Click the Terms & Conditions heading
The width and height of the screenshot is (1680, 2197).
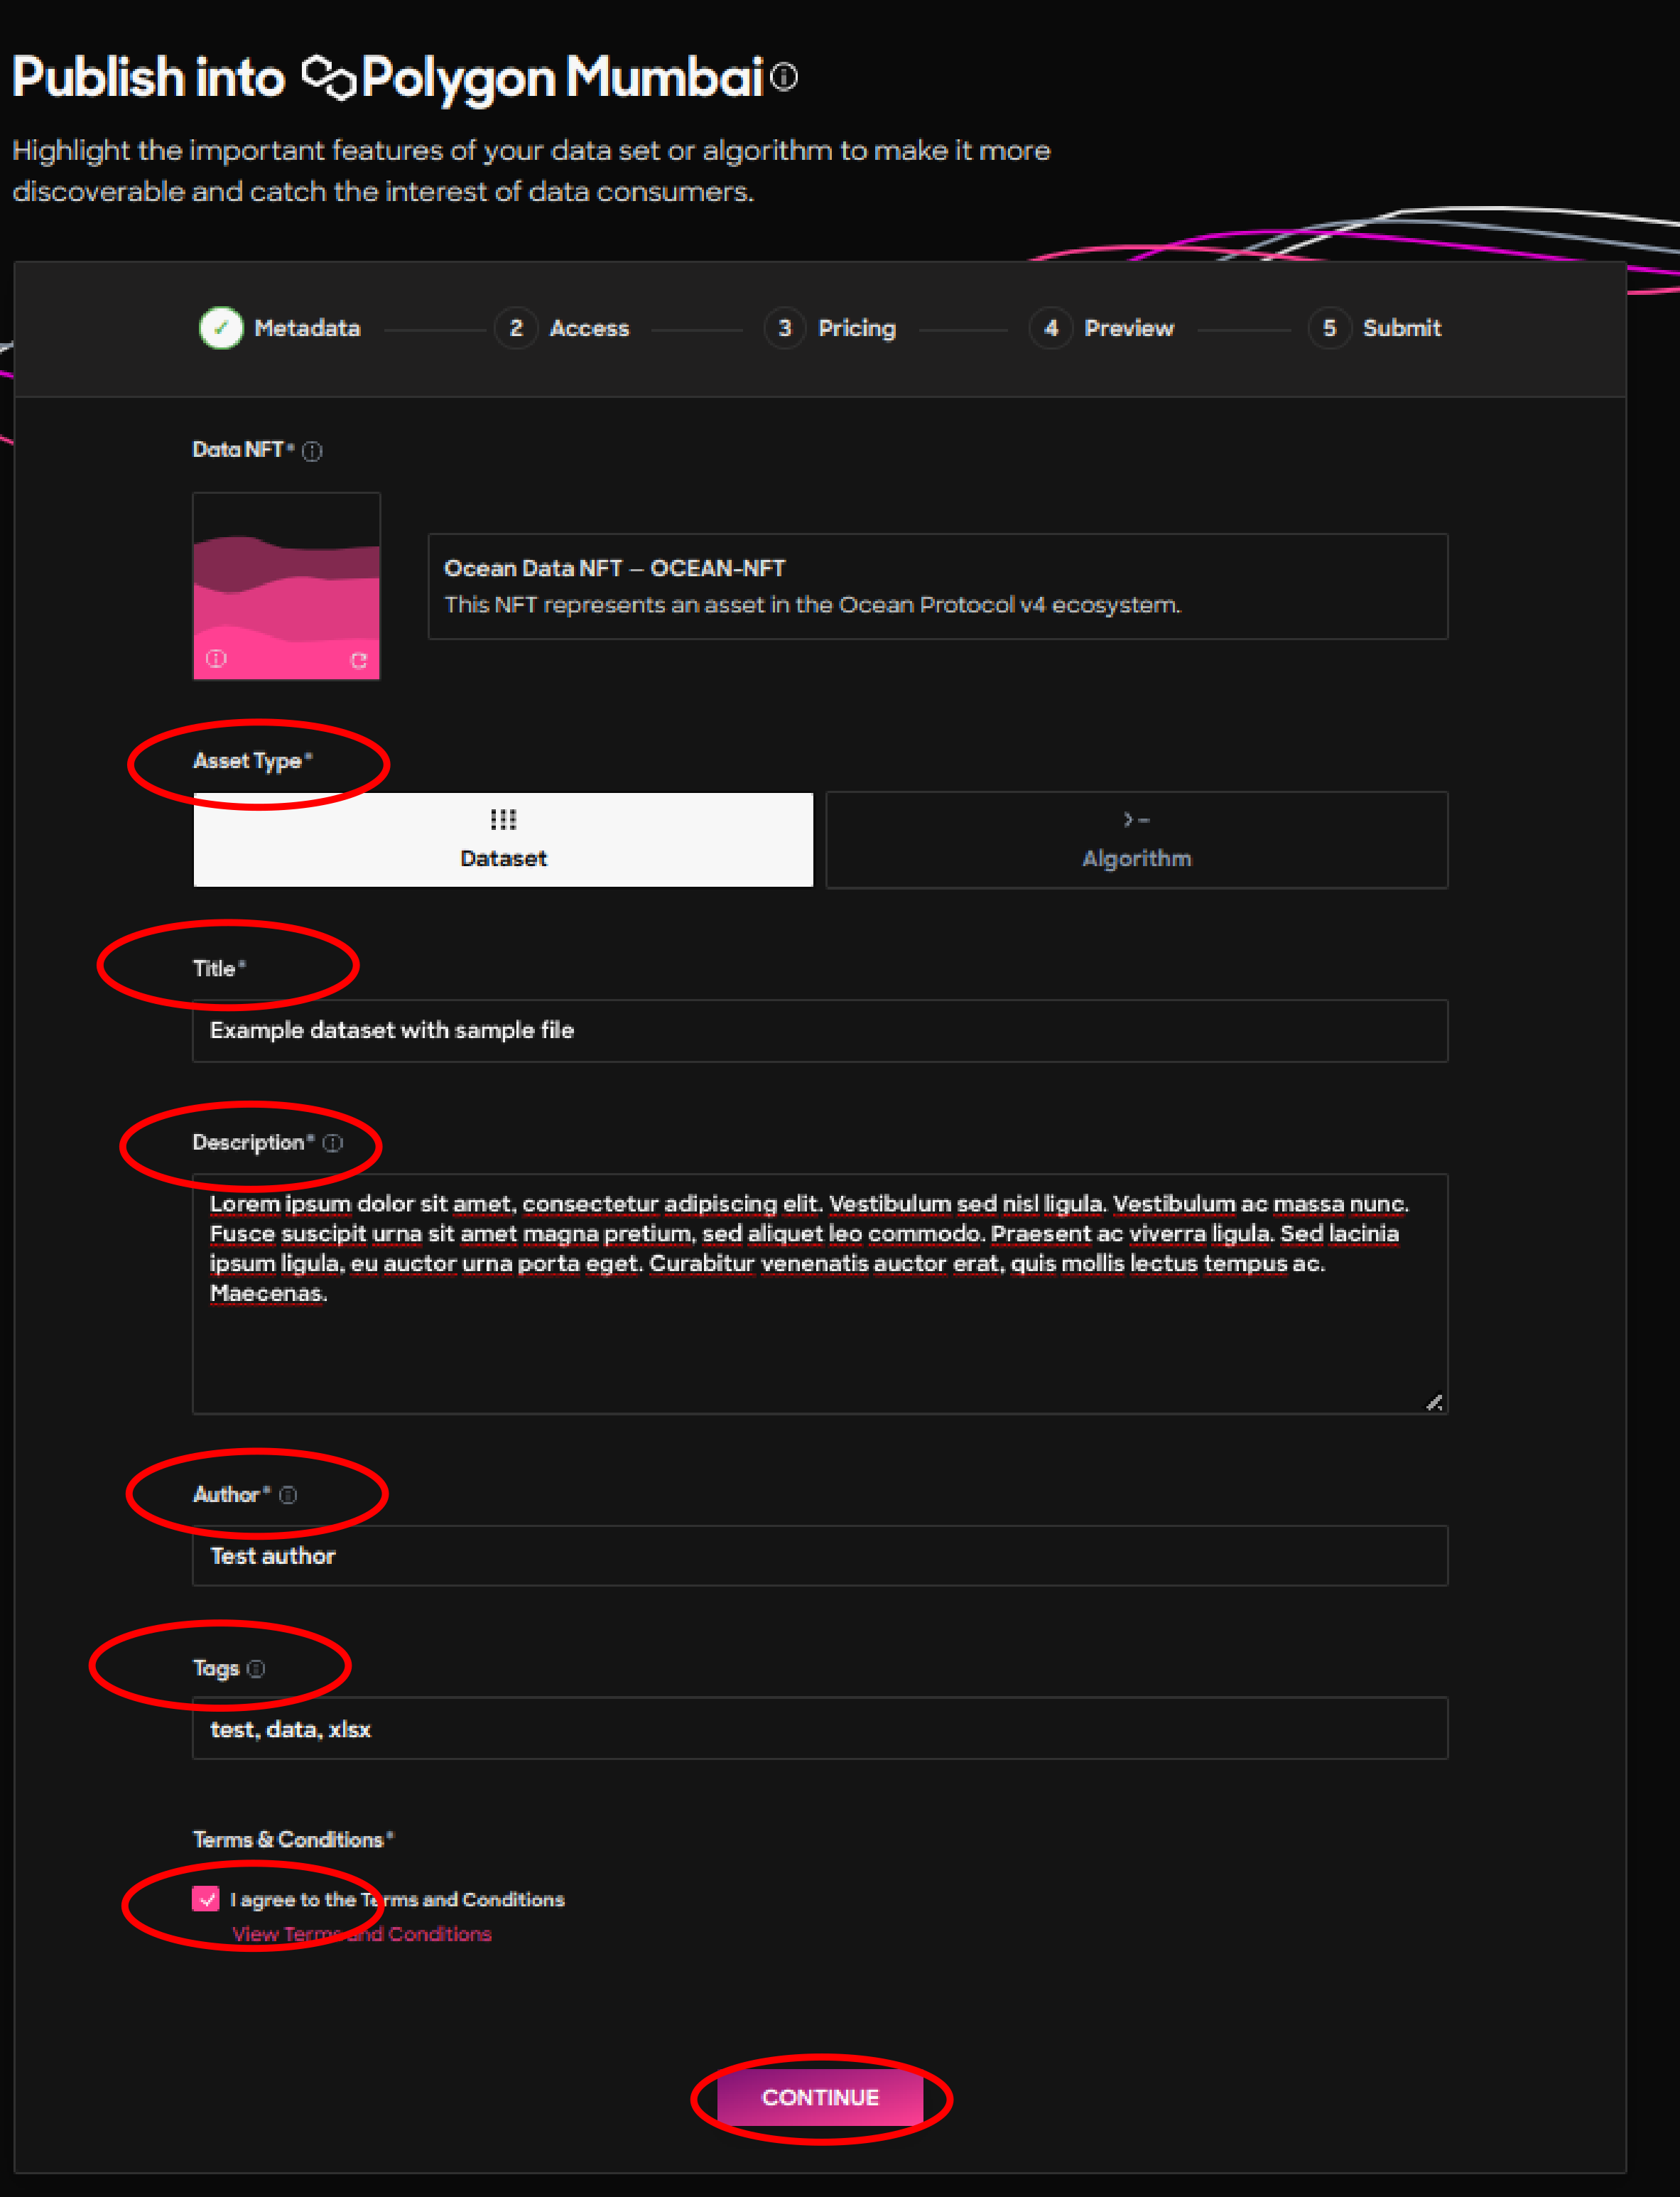[293, 1839]
